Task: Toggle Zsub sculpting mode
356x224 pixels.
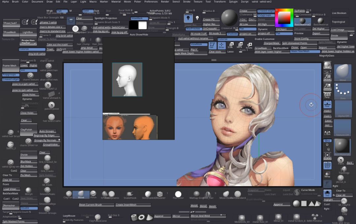Action: click(97, 11)
